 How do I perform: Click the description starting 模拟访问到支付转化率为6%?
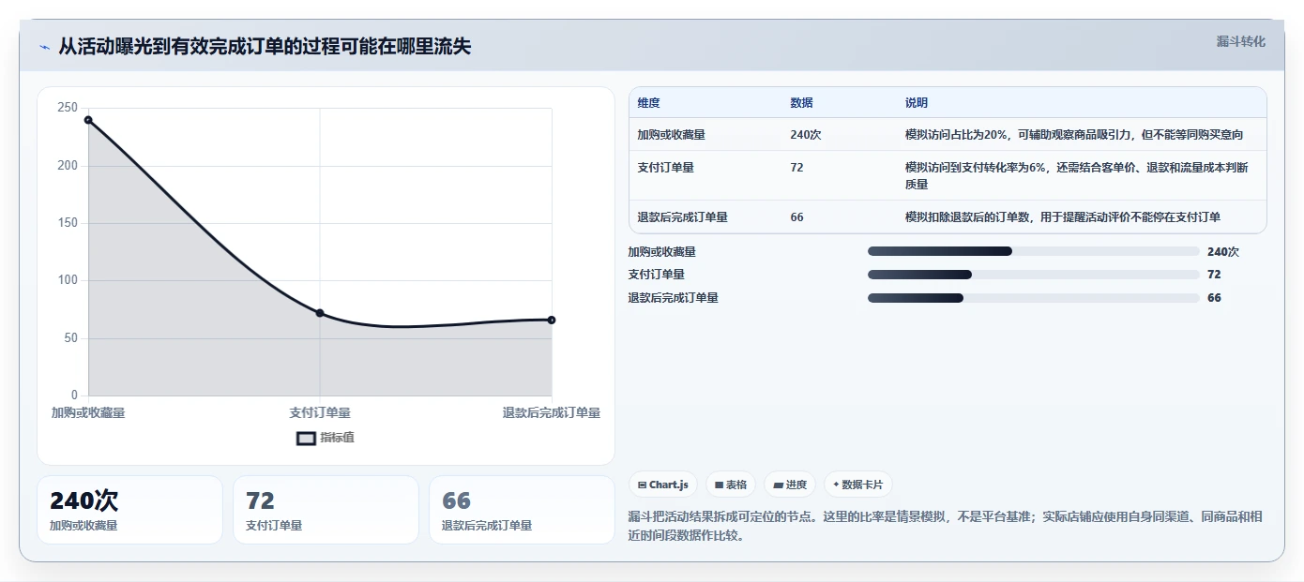pyautogui.click(x=1077, y=175)
